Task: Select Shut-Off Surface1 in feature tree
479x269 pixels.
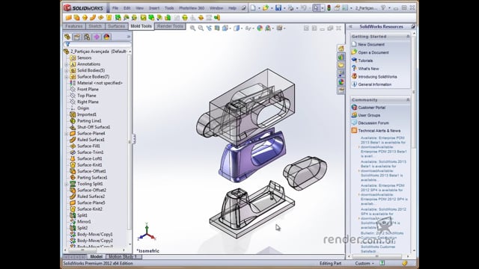Action: tap(93, 127)
